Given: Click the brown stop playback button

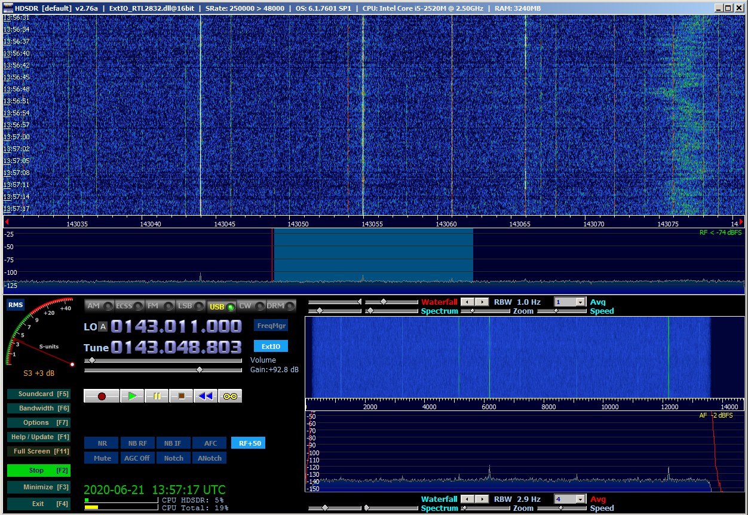Looking at the screenshot, I should (x=181, y=396).
